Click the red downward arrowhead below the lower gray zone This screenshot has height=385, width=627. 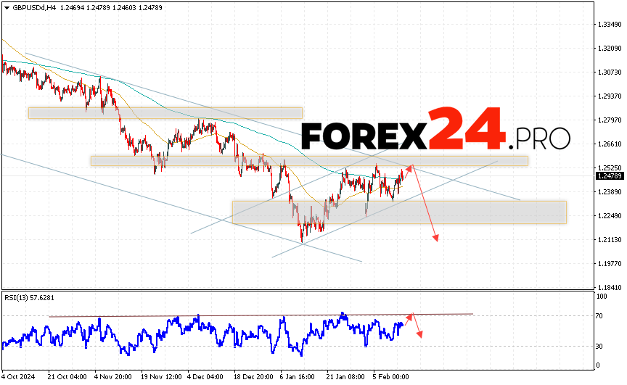pyautogui.click(x=436, y=237)
